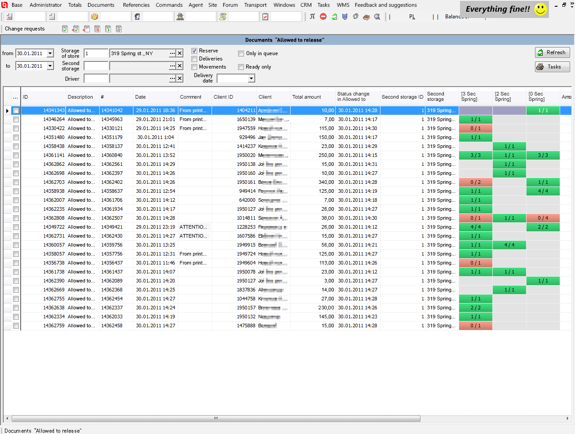Click the right arrow of horizontal scrollbar
Screen dimensions: 575x434
click(567, 418)
